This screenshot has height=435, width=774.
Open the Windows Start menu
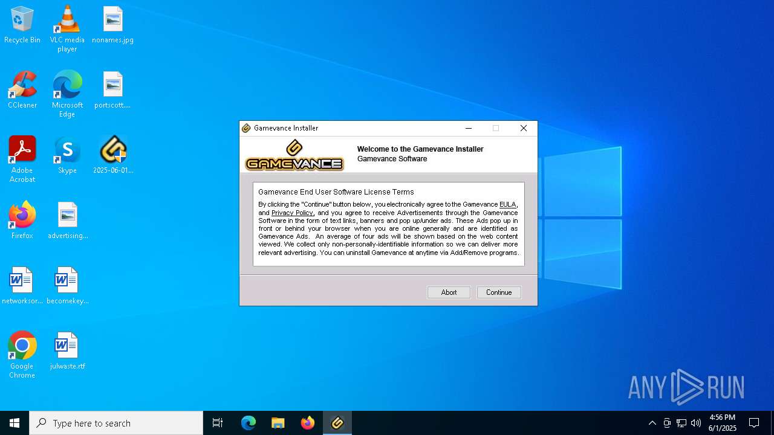coord(15,423)
